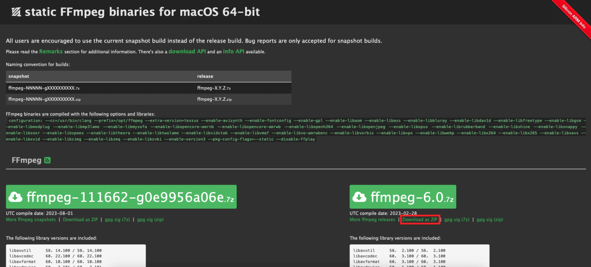Viewport: 591px width, 267px height.
Task: Download the snapshot as ZIP
Action: [x=80, y=219]
